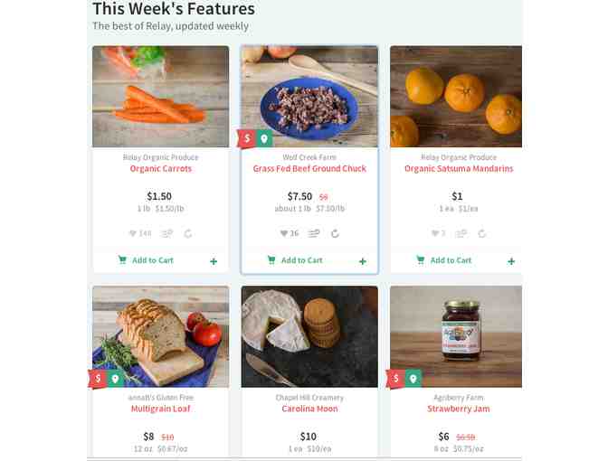The height and width of the screenshot is (461, 608).
Task: Expand plus options on Grass Fed Beef card
Action: (363, 261)
